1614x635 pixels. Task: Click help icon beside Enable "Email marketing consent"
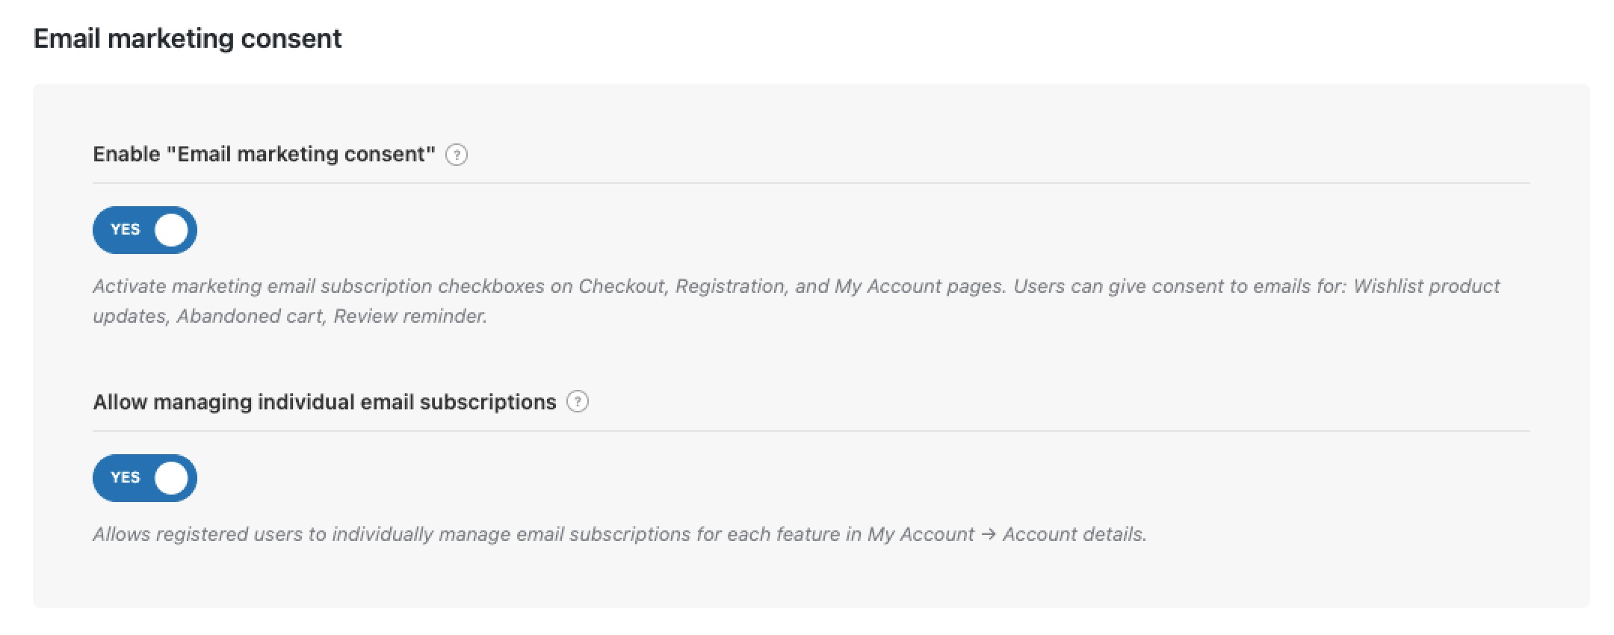(x=457, y=155)
